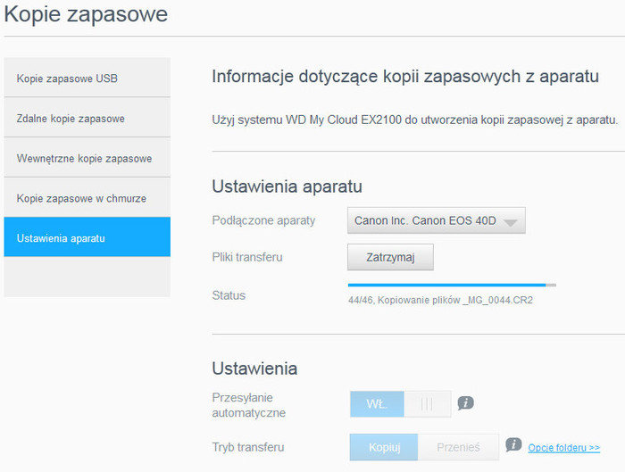
Task: Click the Podłączone aparaty label
Action: pos(263,220)
